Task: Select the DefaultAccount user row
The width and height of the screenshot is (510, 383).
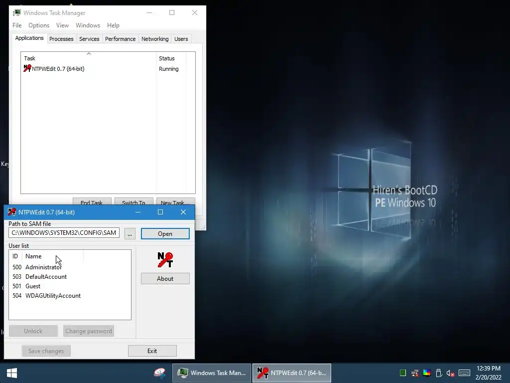Action: coord(70,276)
